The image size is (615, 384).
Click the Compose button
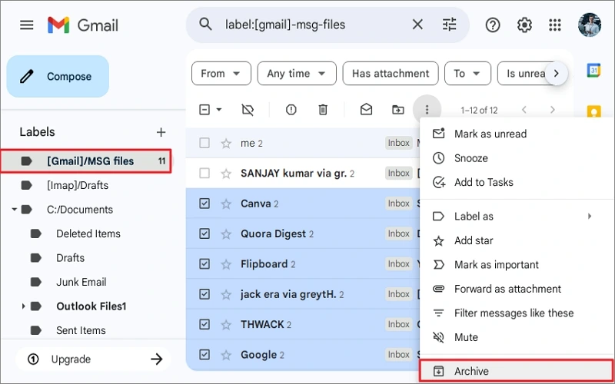click(x=58, y=77)
